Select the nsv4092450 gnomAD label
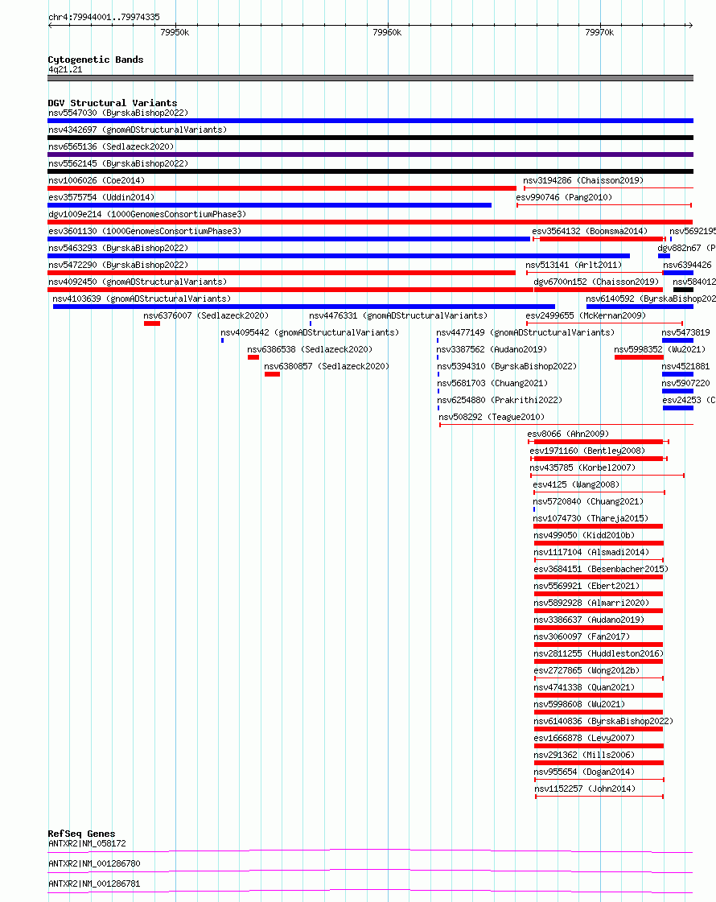The image size is (716, 902). 138,282
